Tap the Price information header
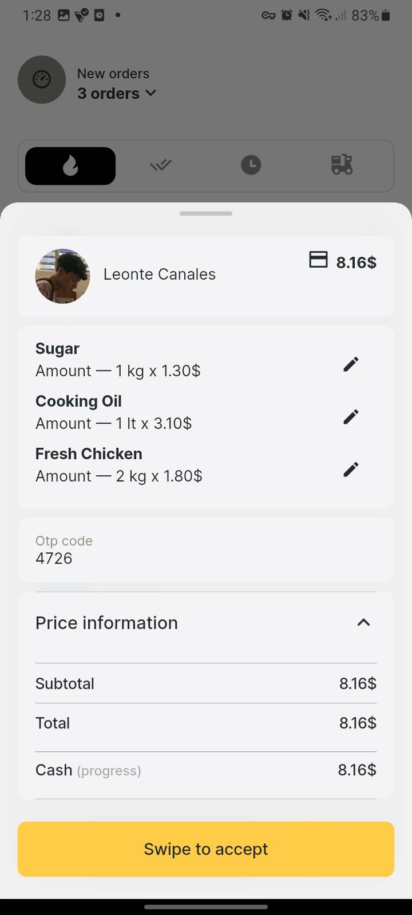Viewport: 412px width, 915px height. [107, 623]
